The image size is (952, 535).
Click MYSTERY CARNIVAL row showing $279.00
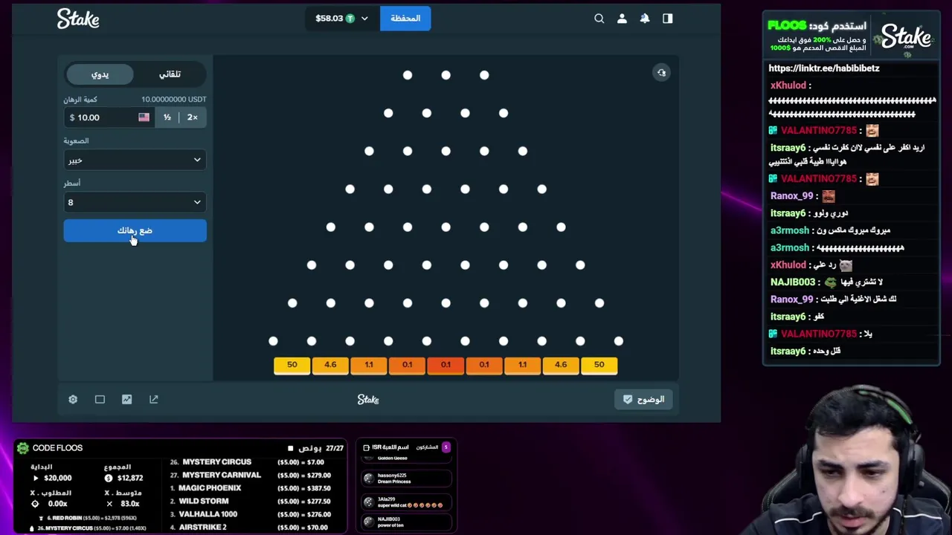tap(250, 476)
